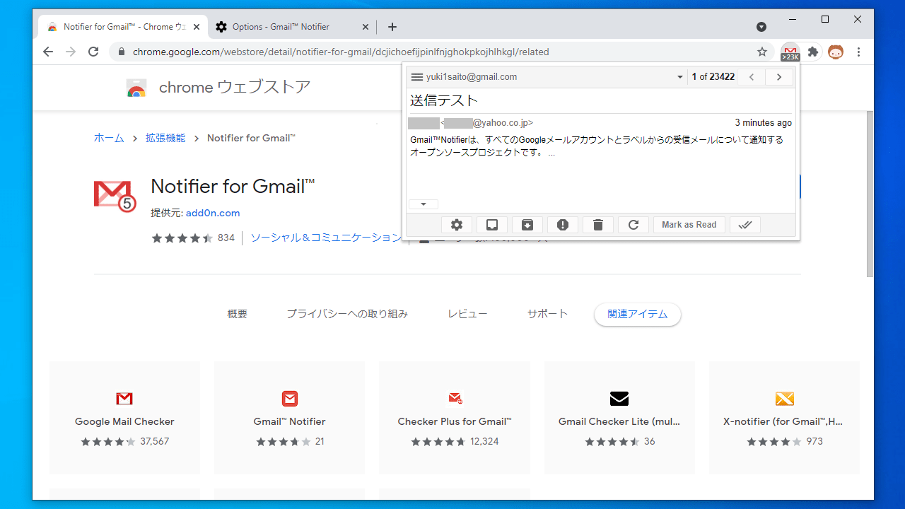
Task: Refresh the notifier popup
Action: click(633, 225)
